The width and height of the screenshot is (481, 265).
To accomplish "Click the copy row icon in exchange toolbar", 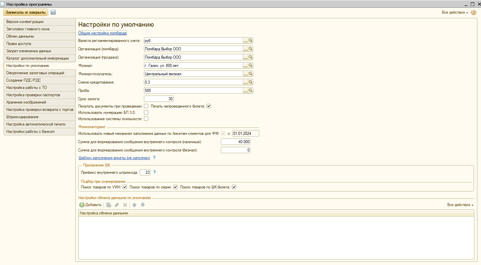I will point(109,205).
